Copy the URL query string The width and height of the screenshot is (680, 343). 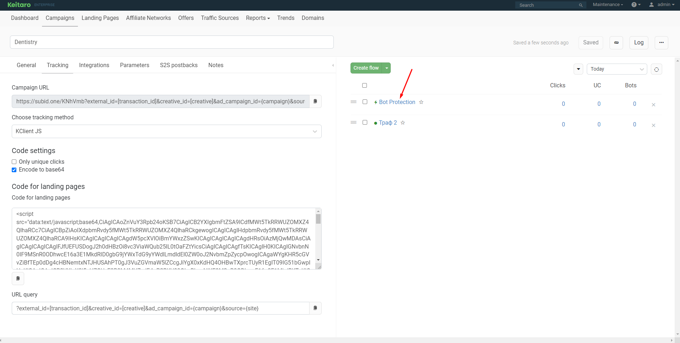(315, 308)
